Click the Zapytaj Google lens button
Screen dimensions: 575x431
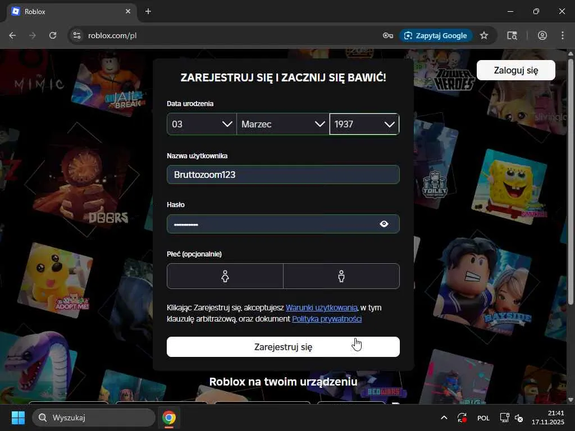point(436,35)
